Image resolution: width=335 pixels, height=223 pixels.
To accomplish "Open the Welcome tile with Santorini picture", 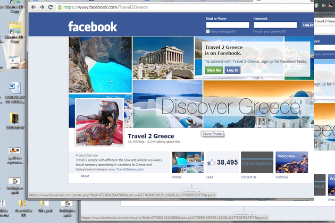I will click(x=291, y=162).
